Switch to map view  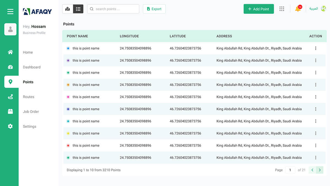pos(68,9)
